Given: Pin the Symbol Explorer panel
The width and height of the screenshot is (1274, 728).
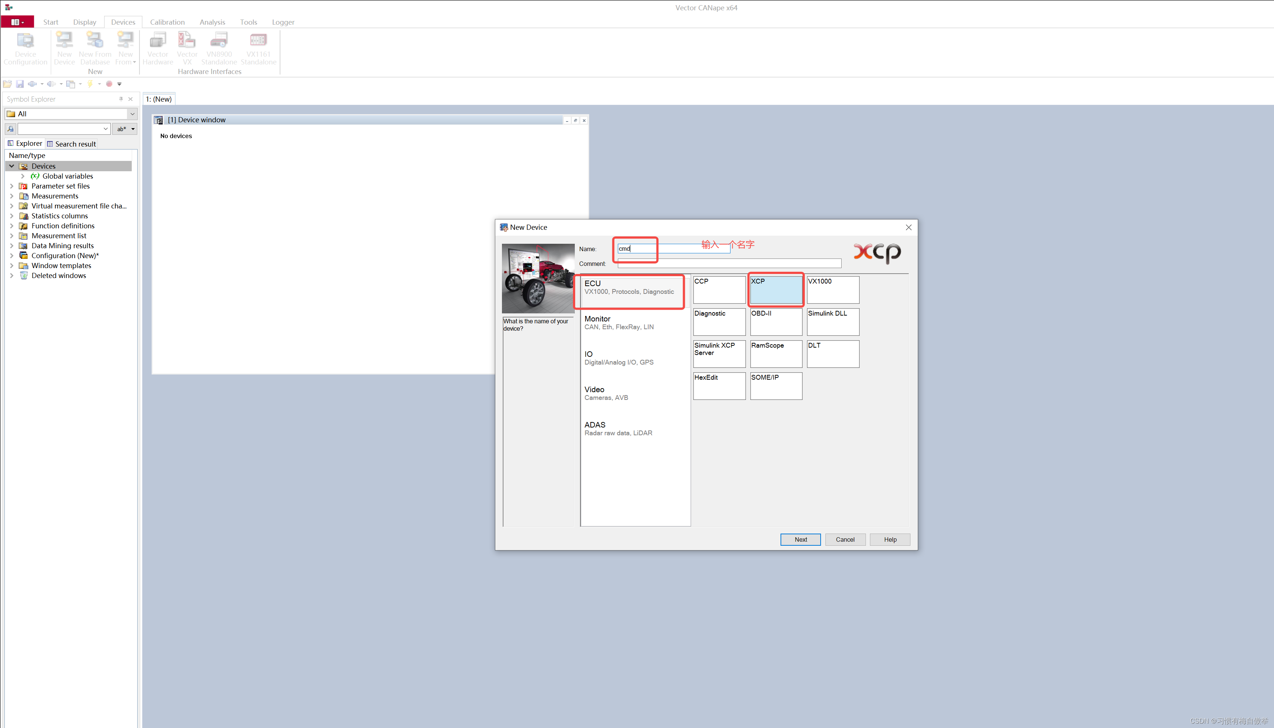Looking at the screenshot, I should [x=120, y=99].
